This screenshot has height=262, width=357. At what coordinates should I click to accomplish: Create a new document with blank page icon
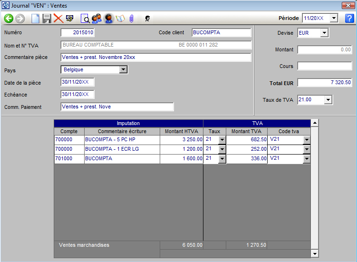pyautogui.click(x=36, y=19)
